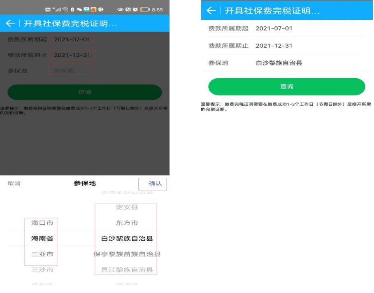
Task: Cancel the 参保地 picker with 取消
Action: pyautogui.click(x=14, y=184)
